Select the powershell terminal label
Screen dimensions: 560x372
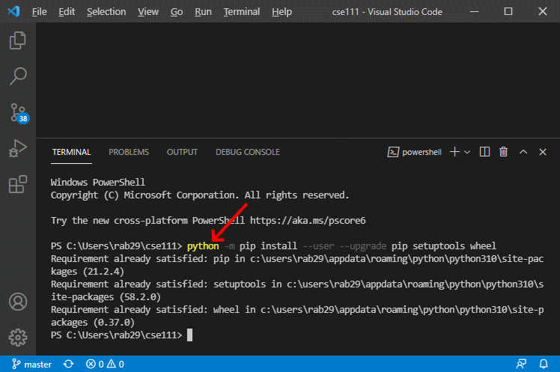click(415, 152)
